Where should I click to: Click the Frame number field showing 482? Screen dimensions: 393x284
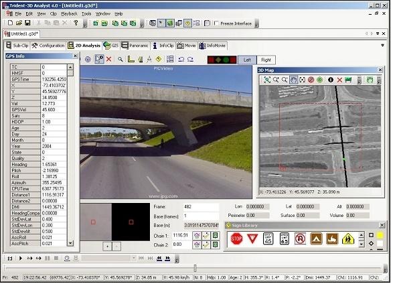[201, 207]
